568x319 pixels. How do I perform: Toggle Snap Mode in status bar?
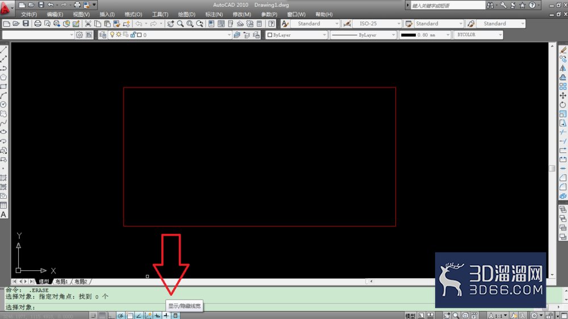point(93,316)
